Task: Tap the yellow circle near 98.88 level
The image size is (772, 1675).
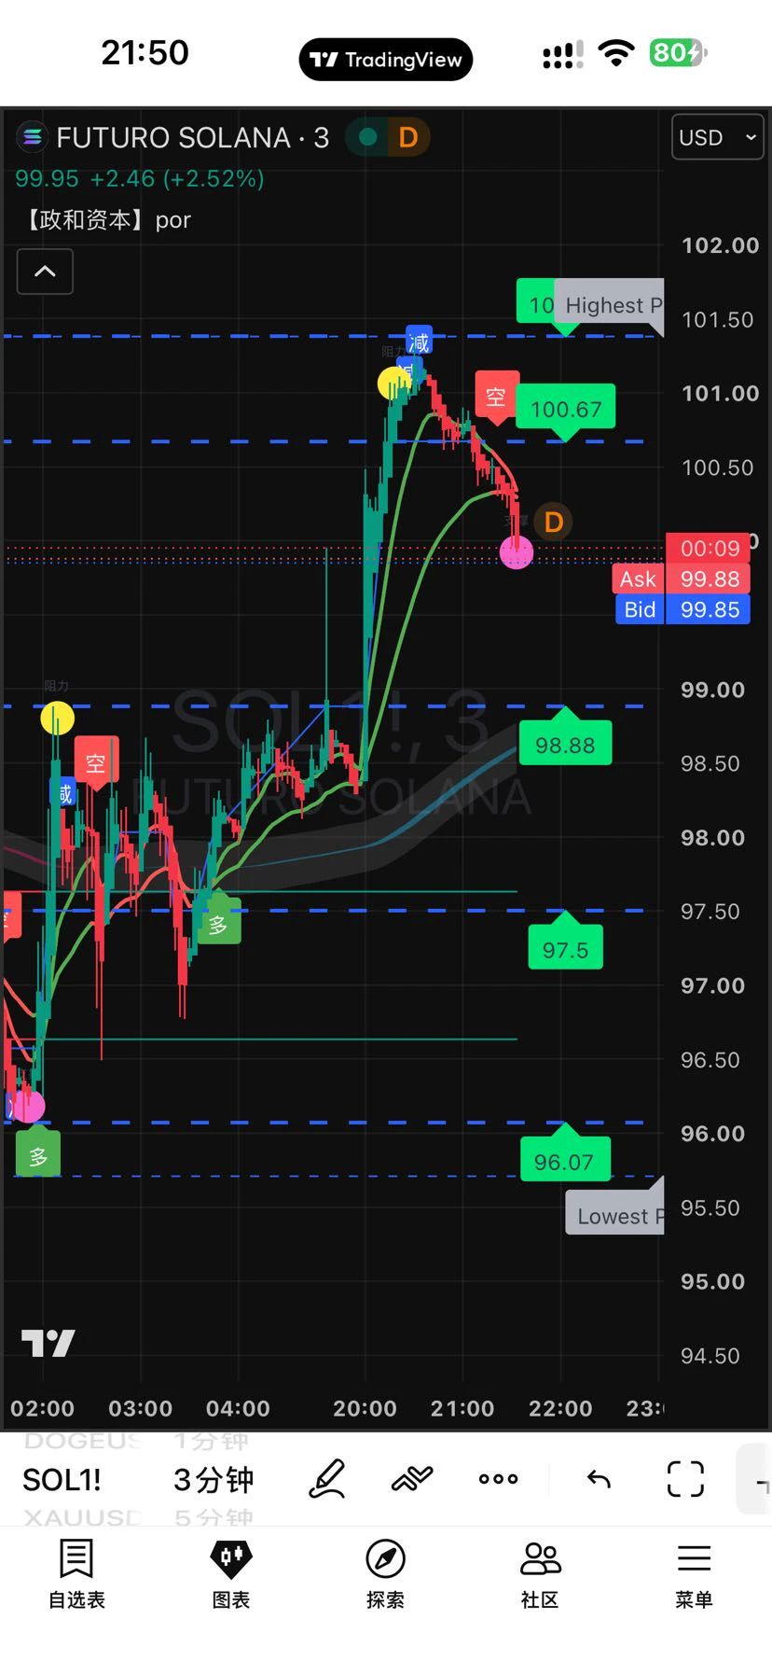Action: click(57, 718)
